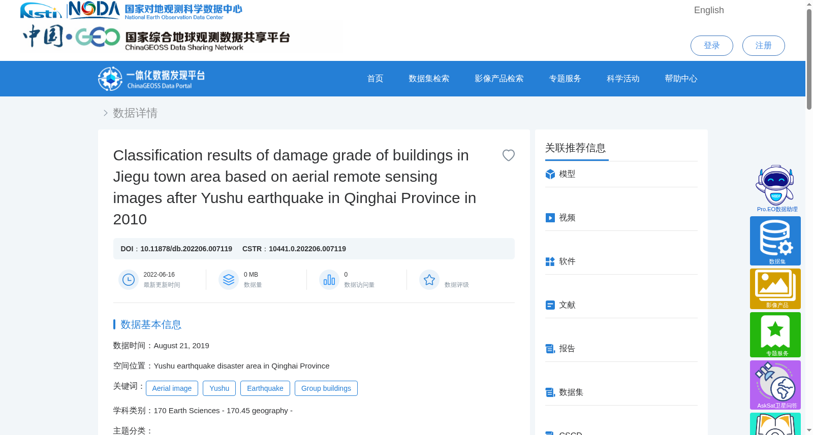Click the August 21, 2019 data time text
The image size is (813, 435).
pyautogui.click(x=181, y=346)
